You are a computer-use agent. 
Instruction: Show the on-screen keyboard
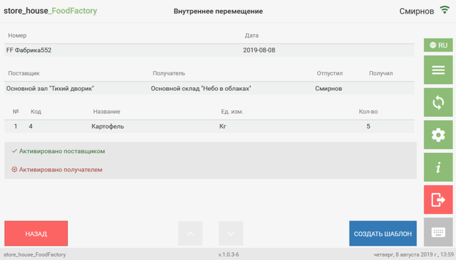[438, 232]
